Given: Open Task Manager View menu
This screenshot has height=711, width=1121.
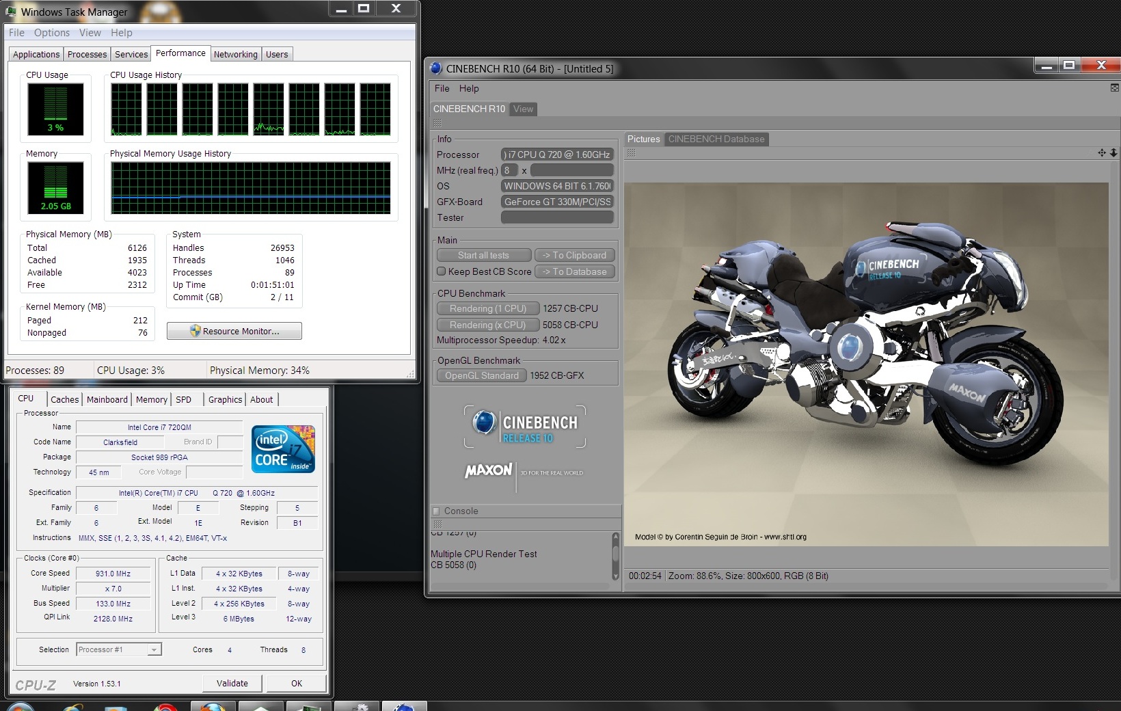Looking at the screenshot, I should tap(90, 33).
